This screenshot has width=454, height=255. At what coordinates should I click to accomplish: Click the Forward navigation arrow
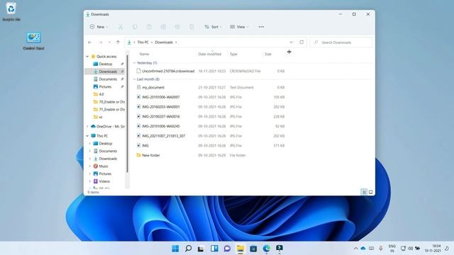point(101,42)
